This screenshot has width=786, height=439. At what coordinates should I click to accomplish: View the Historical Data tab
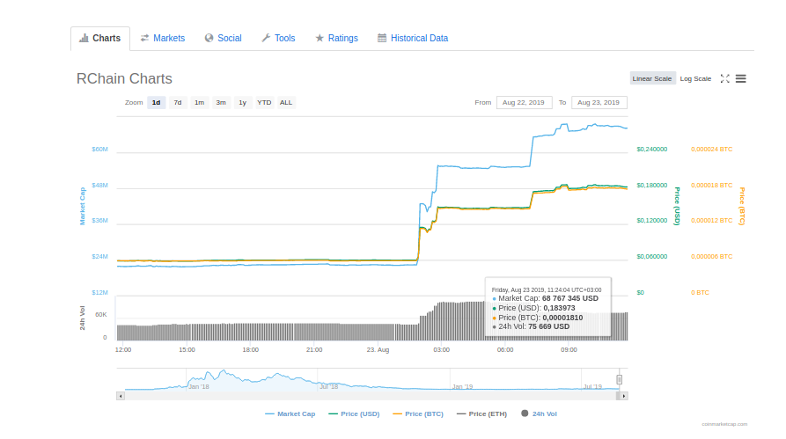[x=413, y=39]
